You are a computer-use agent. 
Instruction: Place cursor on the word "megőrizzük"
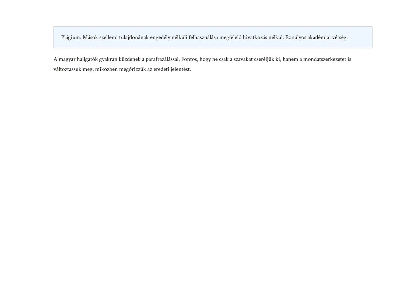click(x=132, y=69)
